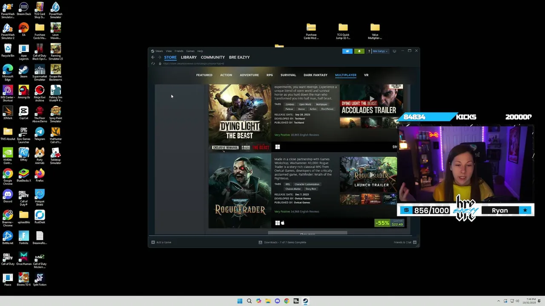The height and width of the screenshot is (306, 545).
Task: Open Steam announcements megaphone button
Action: (x=347, y=51)
